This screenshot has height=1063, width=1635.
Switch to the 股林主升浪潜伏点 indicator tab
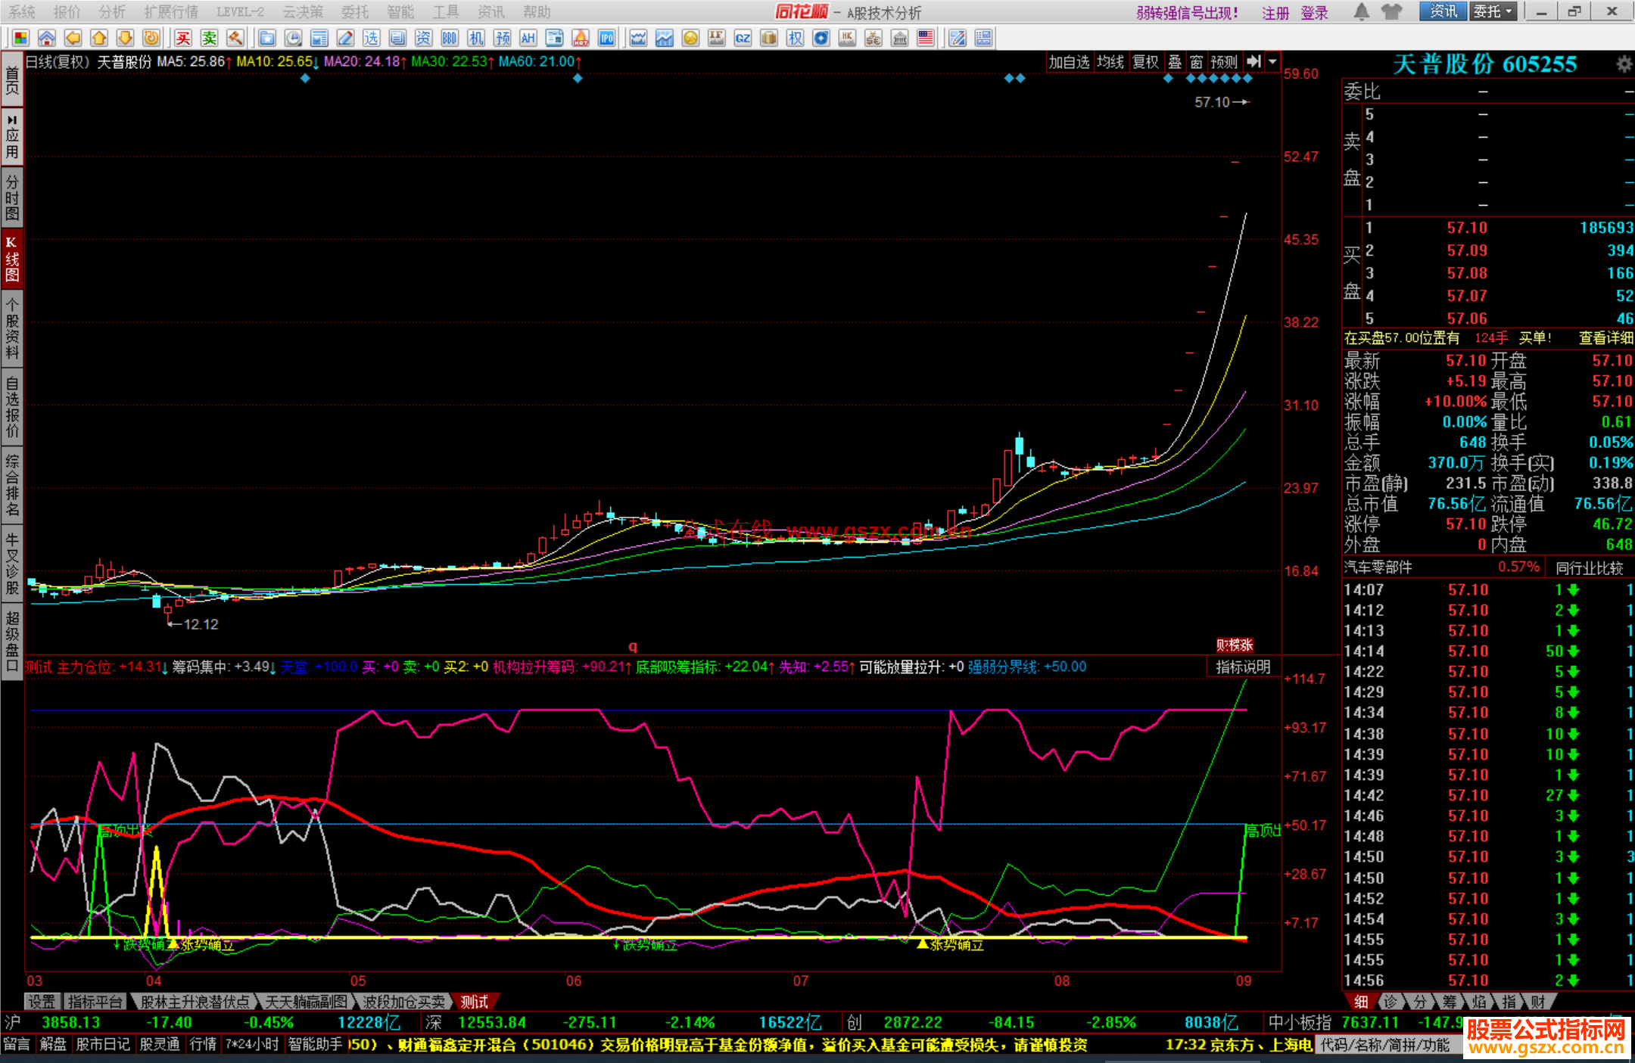tap(195, 1002)
